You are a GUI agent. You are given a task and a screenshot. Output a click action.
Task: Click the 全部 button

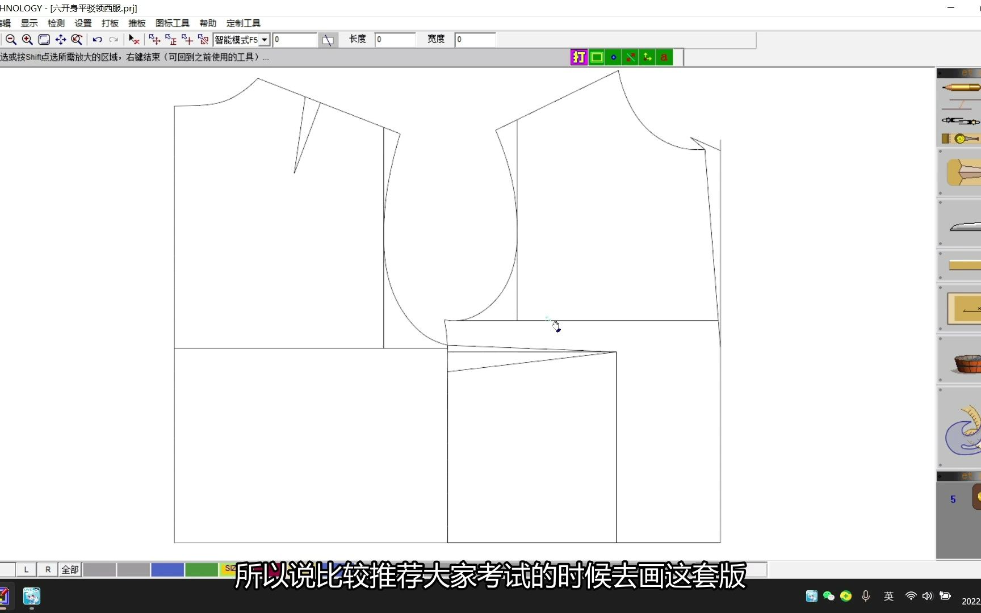pyautogui.click(x=70, y=569)
